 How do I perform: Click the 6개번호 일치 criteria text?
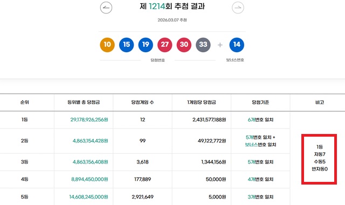click(260, 120)
